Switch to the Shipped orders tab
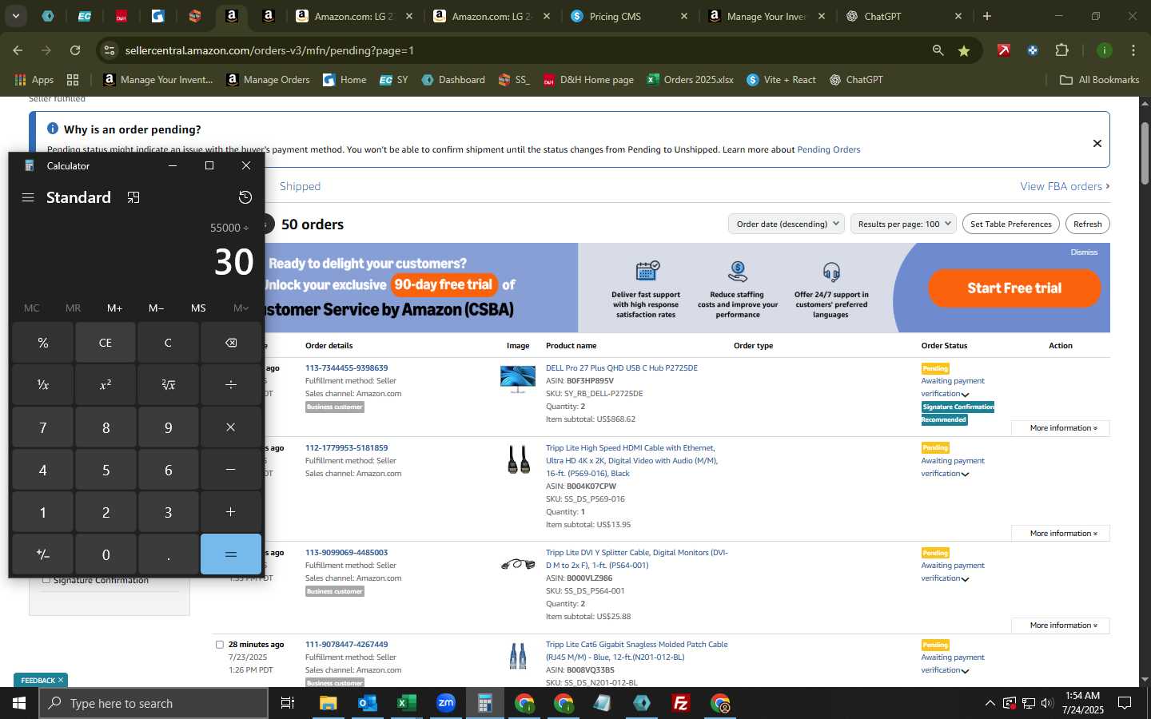 tap(300, 186)
